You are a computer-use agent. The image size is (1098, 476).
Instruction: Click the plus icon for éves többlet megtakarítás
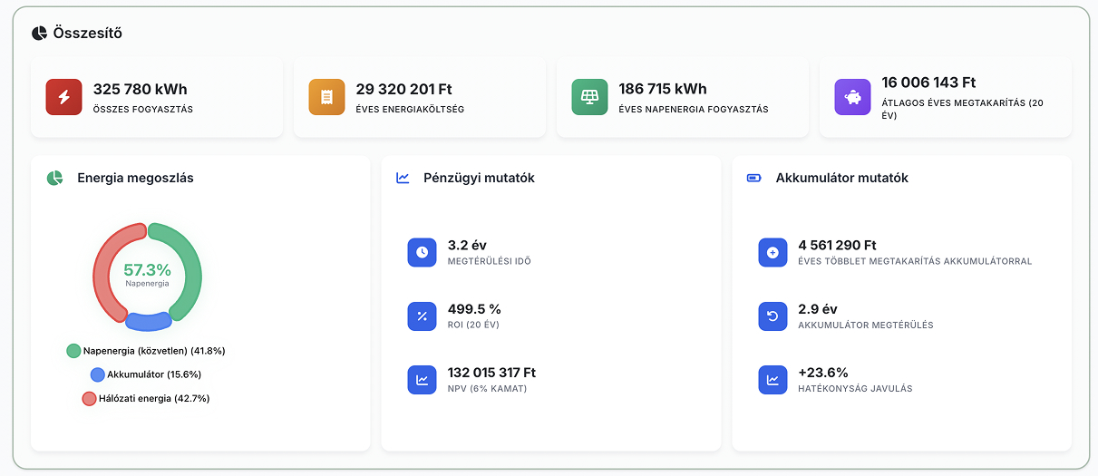[772, 252]
